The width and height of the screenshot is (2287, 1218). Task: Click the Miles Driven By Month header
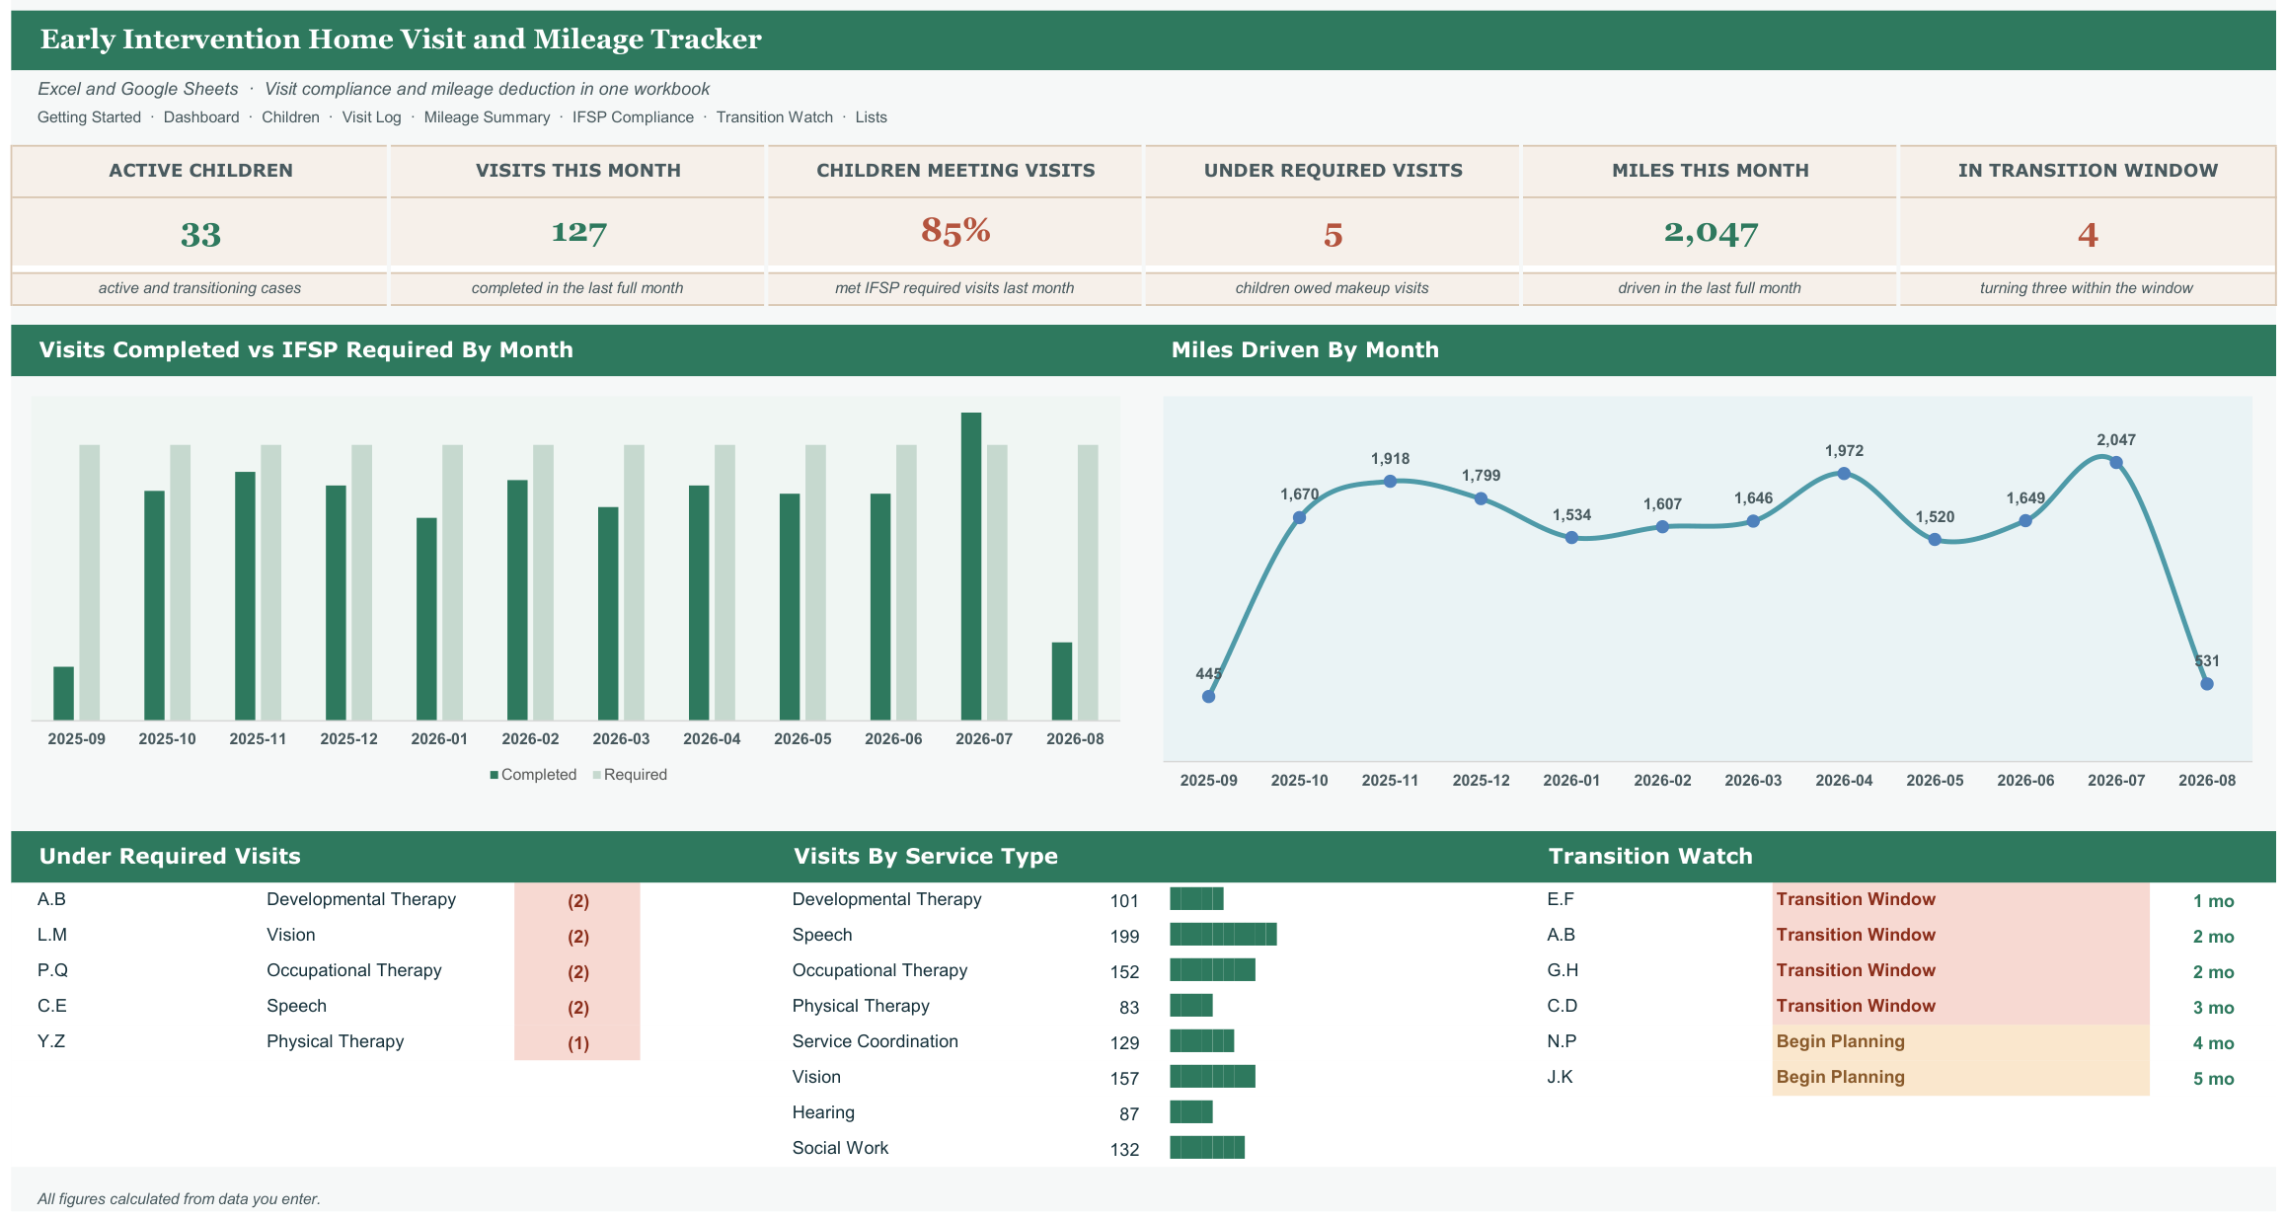click(1305, 350)
